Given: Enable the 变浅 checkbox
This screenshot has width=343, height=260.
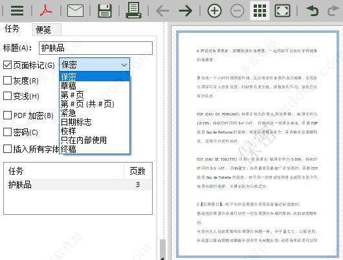Looking at the screenshot, I should [7, 95].
